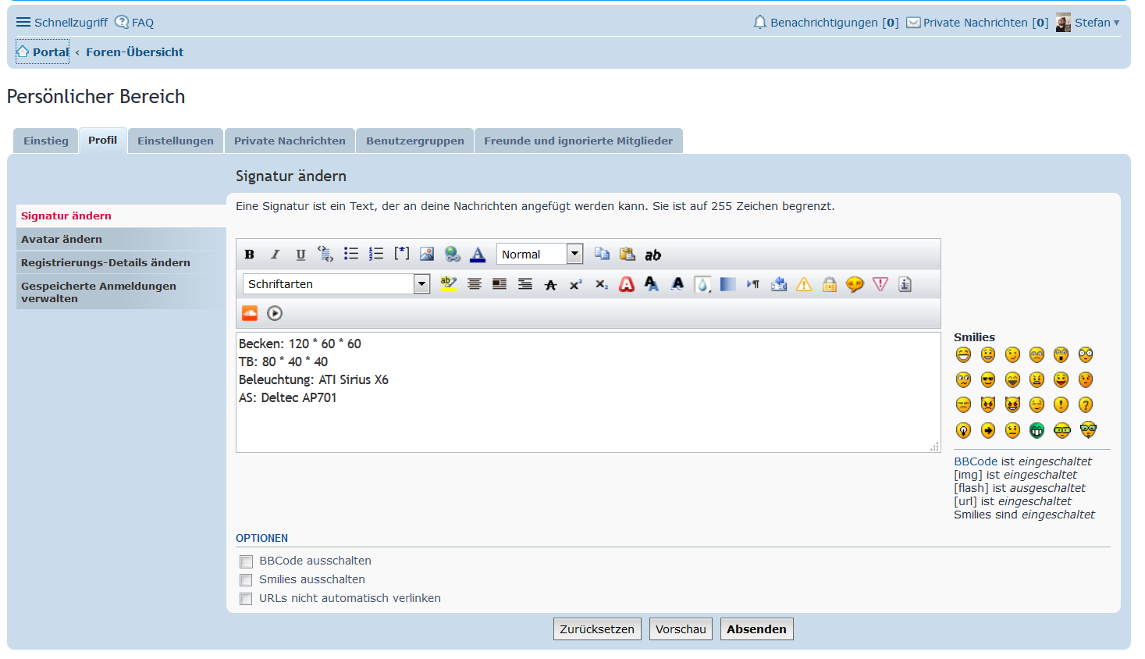Click the warning triangle icon in toolbar
Viewport: 1145px width, 659px height.
[x=804, y=285]
